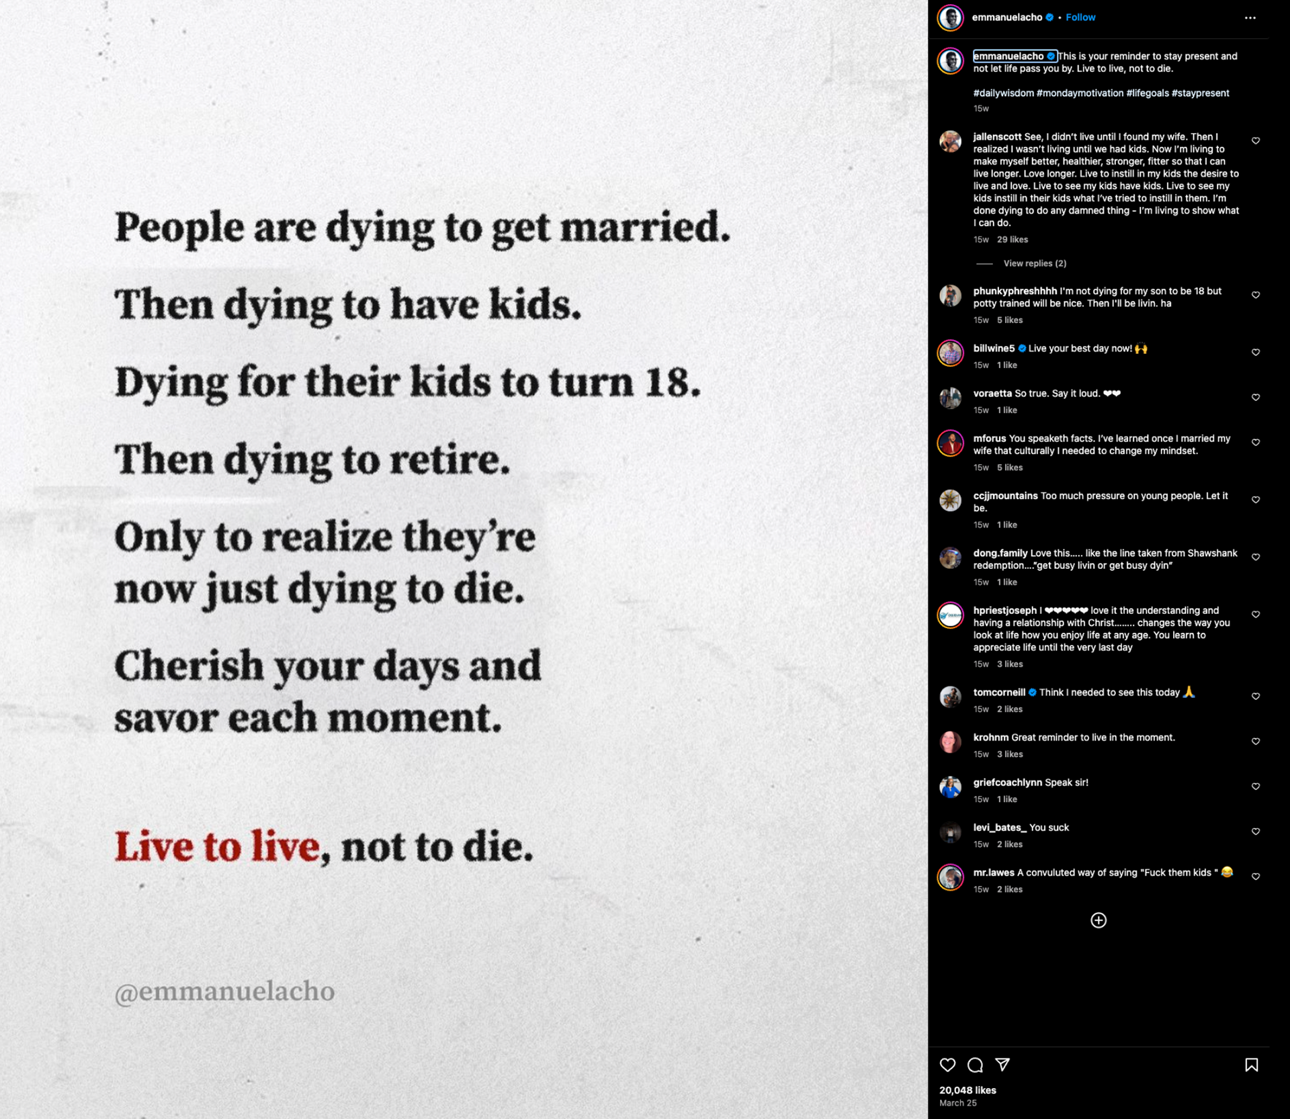Save post with bookmark icon
The width and height of the screenshot is (1290, 1119).
pos(1251,1065)
